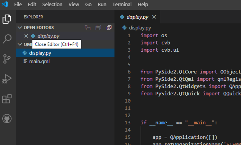The image size is (241, 145).
Task: Open the Explorer view in activity bar
Action: pyautogui.click(x=7, y=19)
